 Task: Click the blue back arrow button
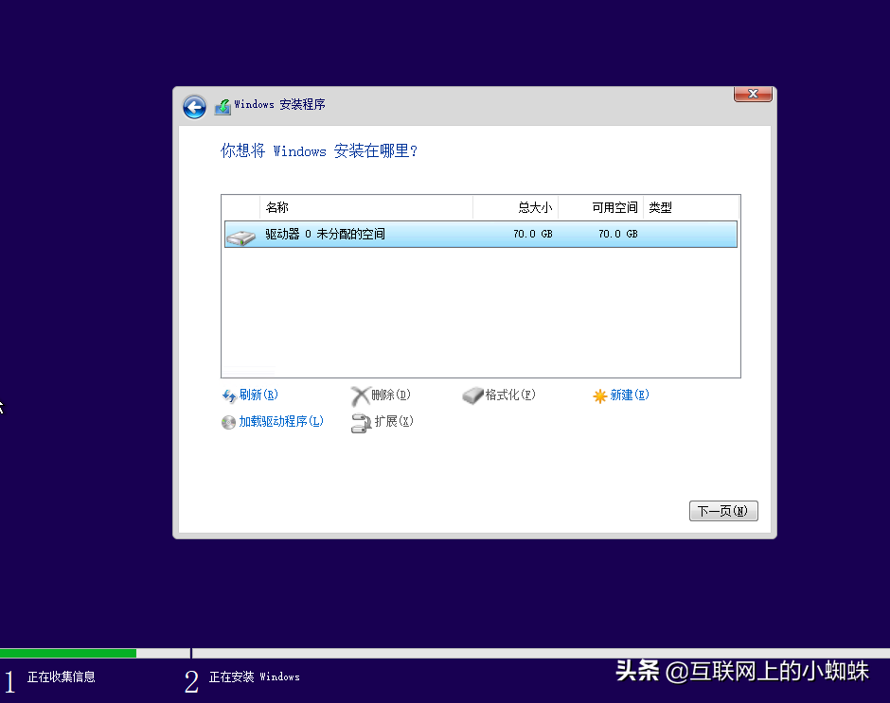pyautogui.click(x=195, y=107)
